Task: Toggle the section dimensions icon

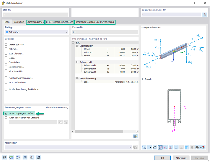Action: click(x=155, y=147)
